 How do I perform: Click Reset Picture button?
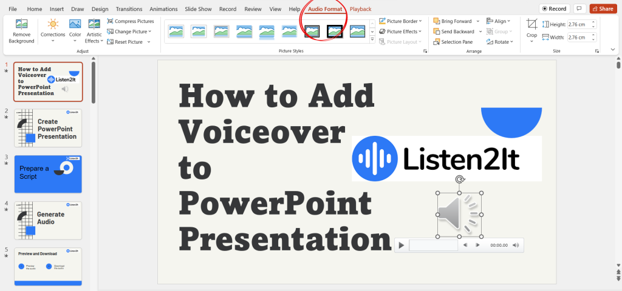(x=126, y=42)
